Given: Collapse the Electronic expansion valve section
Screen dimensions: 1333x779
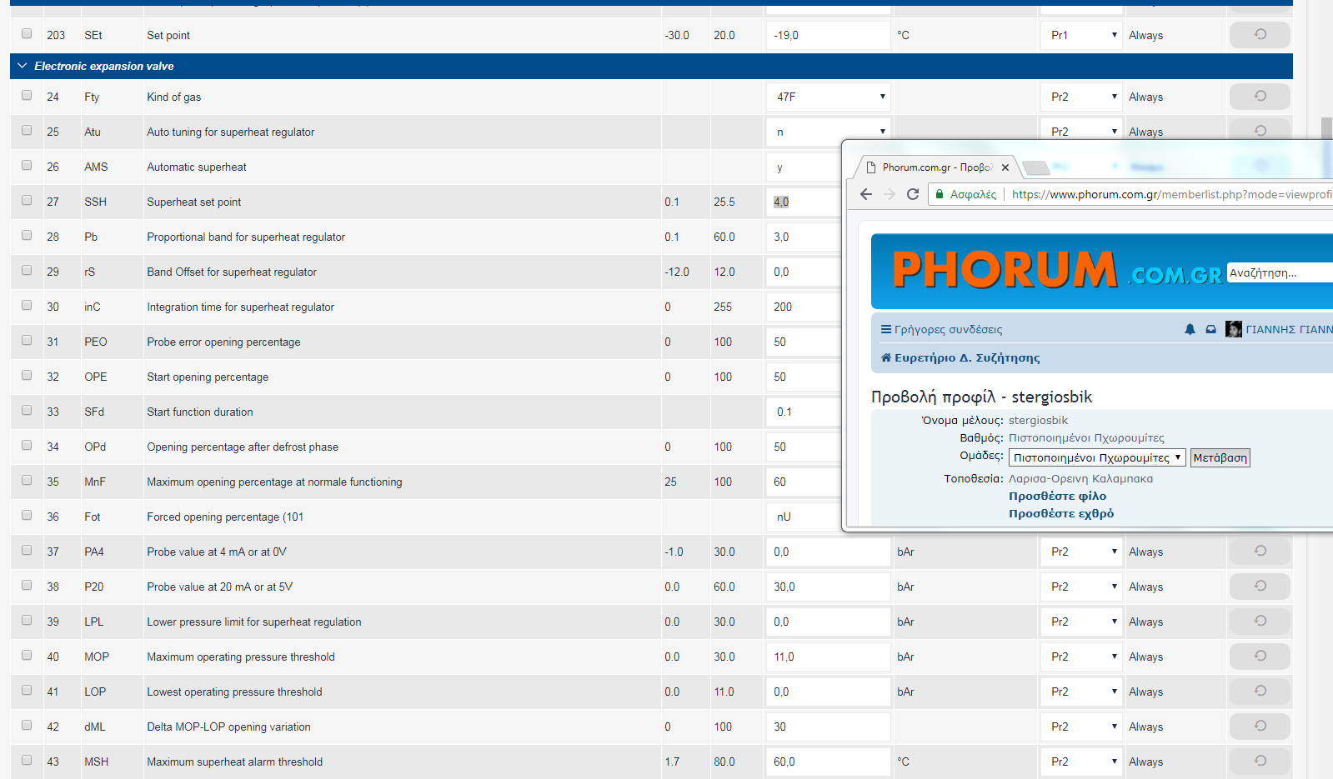Looking at the screenshot, I should click(23, 66).
